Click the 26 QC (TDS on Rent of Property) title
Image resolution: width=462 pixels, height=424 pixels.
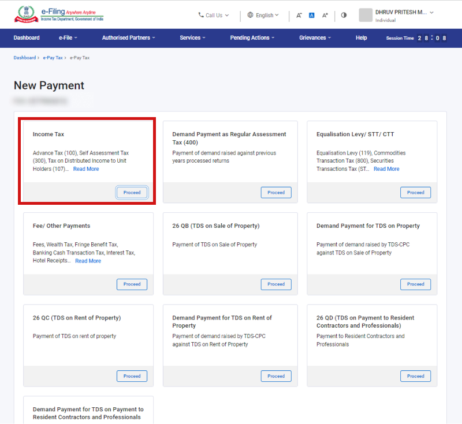pos(77,318)
